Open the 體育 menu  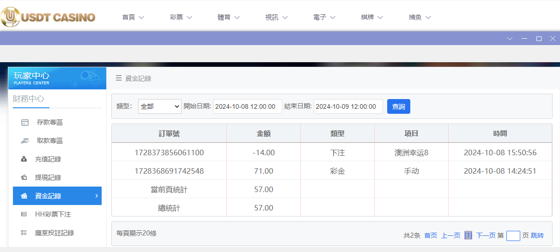point(229,18)
